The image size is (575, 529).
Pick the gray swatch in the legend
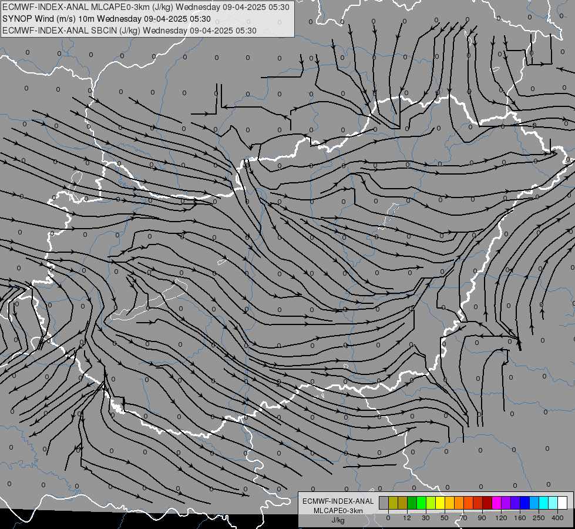(384, 503)
